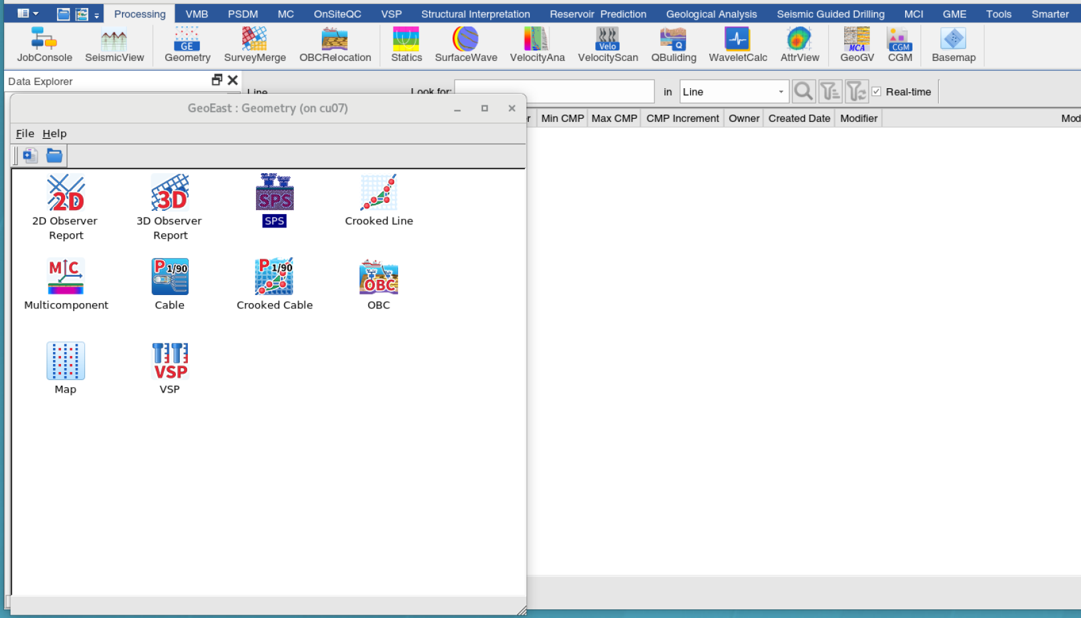Open the quick access toolbar dropdown arrow
The width and height of the screenshot is (1081, 618).
coord(97,15)
